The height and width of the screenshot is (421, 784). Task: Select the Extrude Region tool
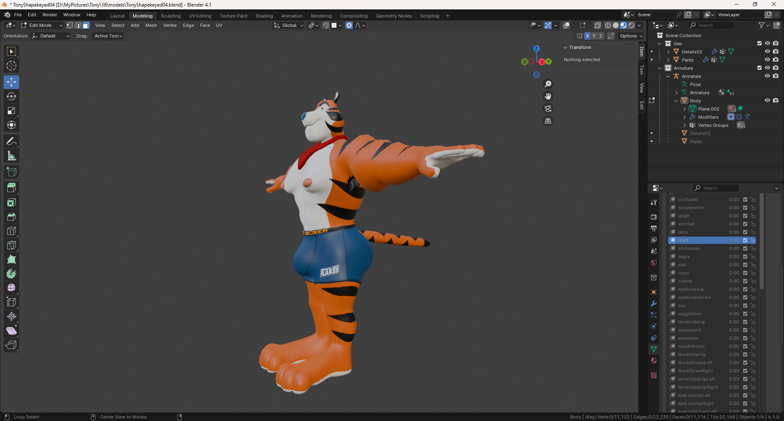(x=11, y=188)
